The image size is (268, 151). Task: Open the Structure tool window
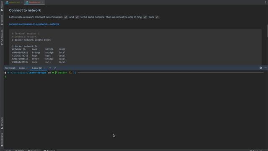(x=2, y=123)
